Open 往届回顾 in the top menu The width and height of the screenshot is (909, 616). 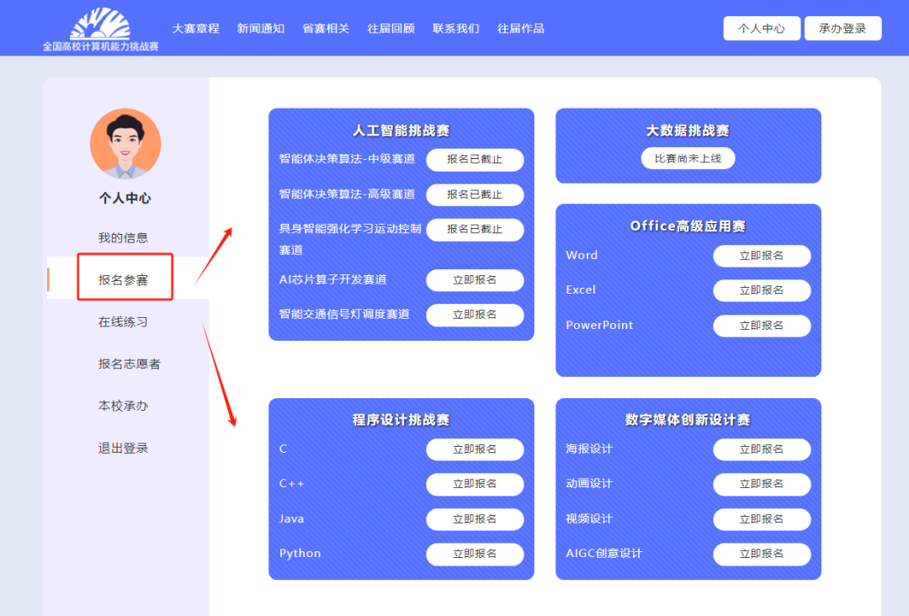coord(391,29)
